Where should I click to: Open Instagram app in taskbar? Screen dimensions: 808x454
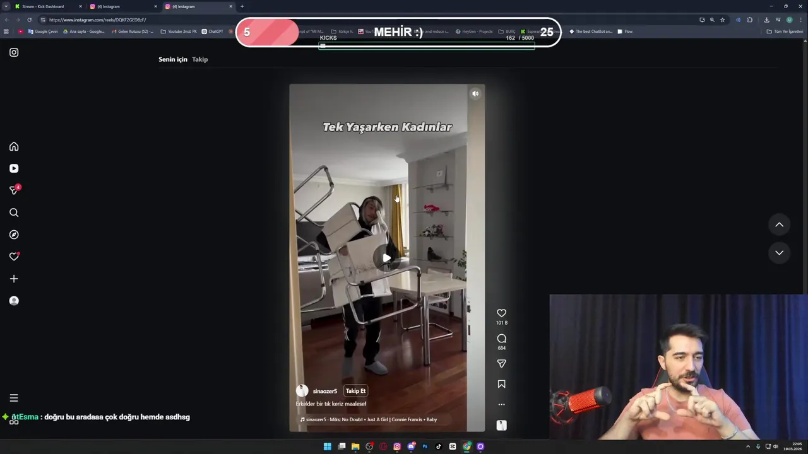(397, 446)
